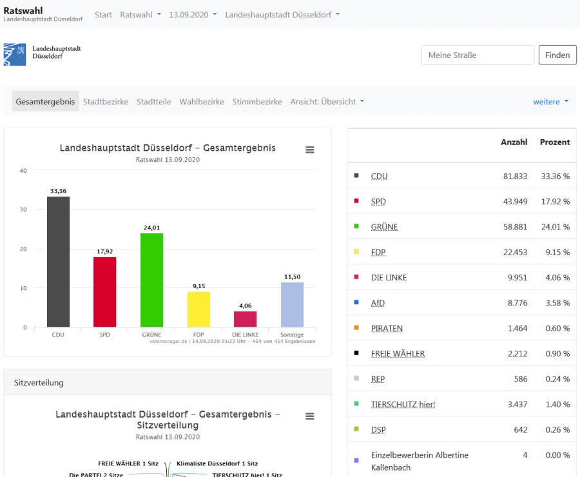
Task: Open the Stimmbezirke tab
Action: (x=257, y=101)
